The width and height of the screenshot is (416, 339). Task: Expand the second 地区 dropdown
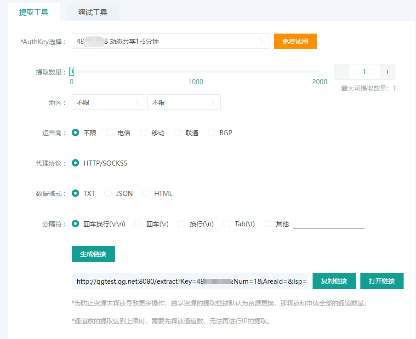[x=183, y=103]
